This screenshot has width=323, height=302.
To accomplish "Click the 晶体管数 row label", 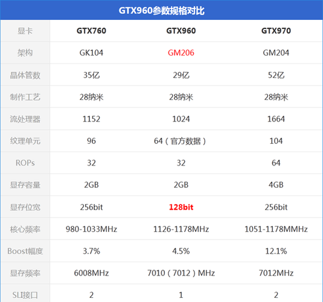I will [25, 75].
